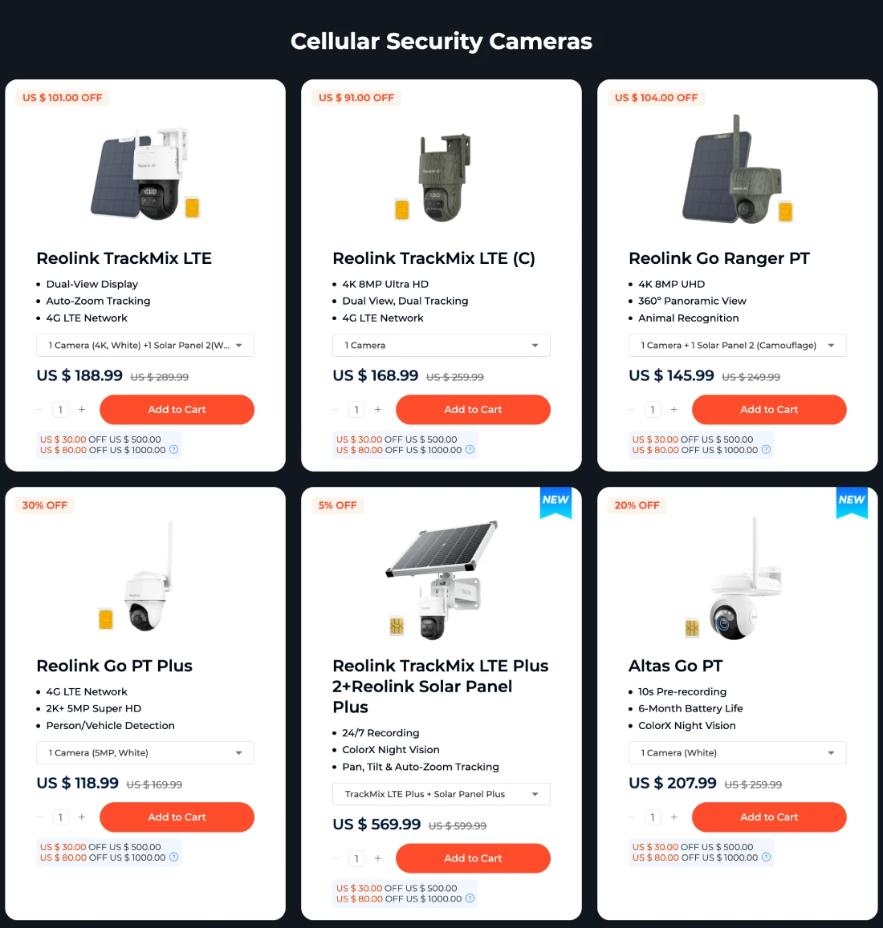Viewport: 883px width, 928px height.
Task: Expand the TrackMix LTE Plus + Solar Panel dropdown
Action: coord(441,794)
